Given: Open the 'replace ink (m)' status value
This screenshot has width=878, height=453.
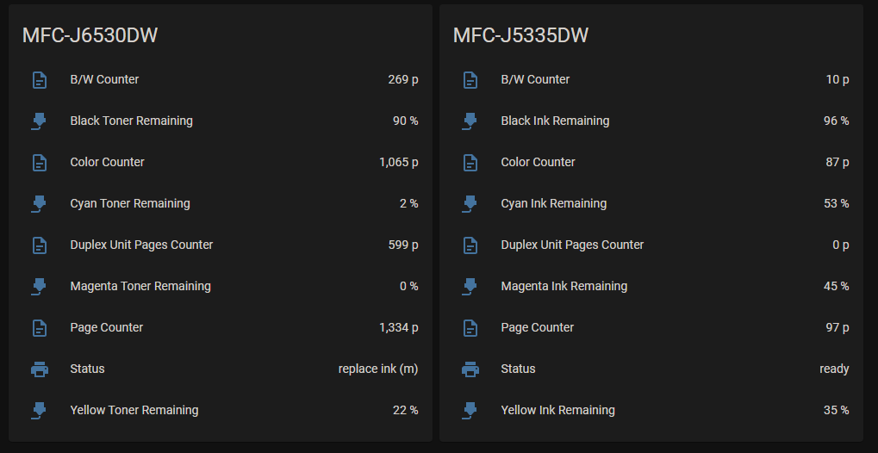Looking at the screenshot, I should (378, 369).
